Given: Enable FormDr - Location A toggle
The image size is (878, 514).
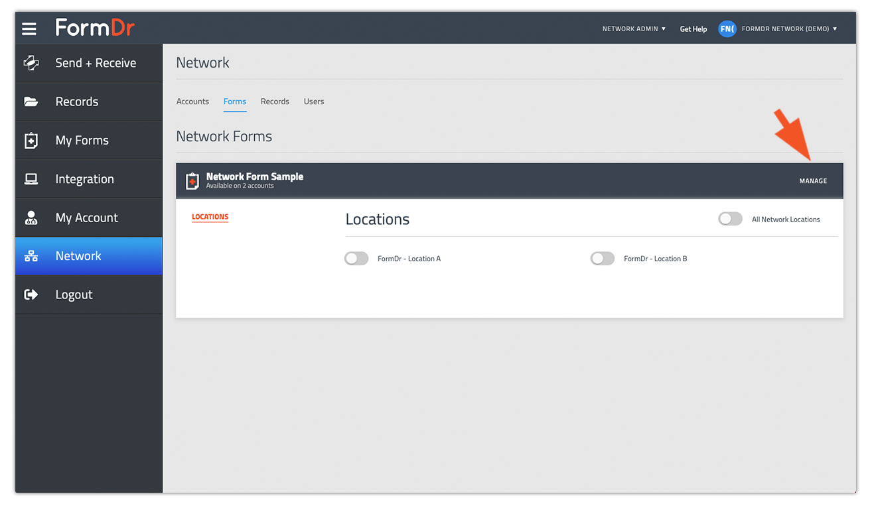Looking at the screenshot, I should [356, 259].
